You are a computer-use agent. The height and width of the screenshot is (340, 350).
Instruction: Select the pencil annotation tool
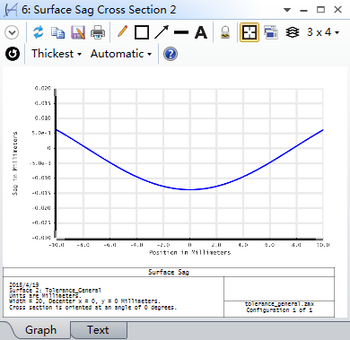122,31
